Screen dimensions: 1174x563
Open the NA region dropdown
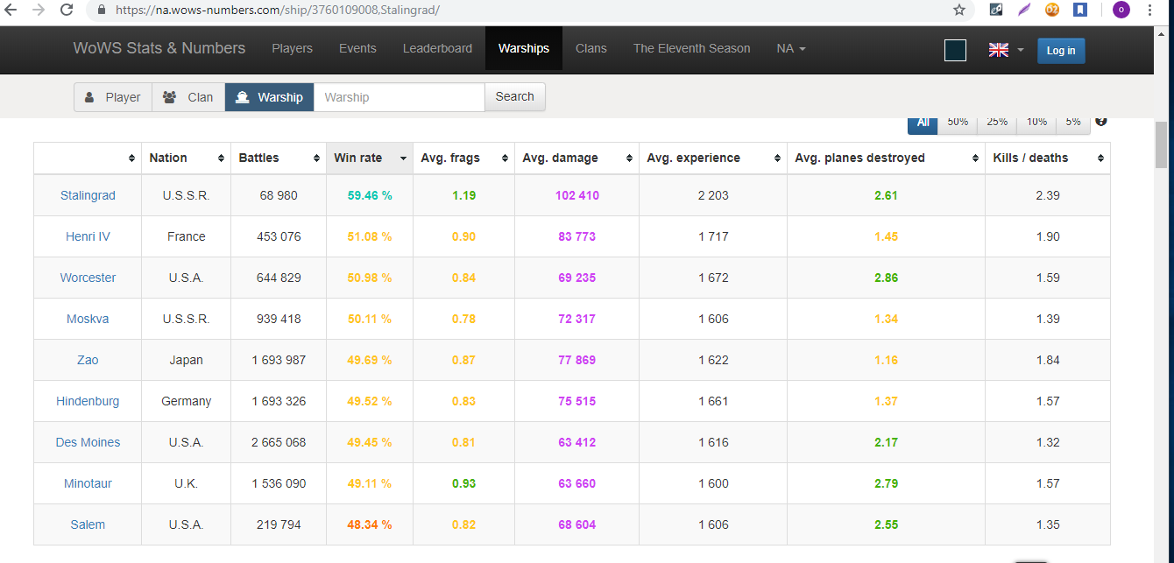tap(790, 48)
